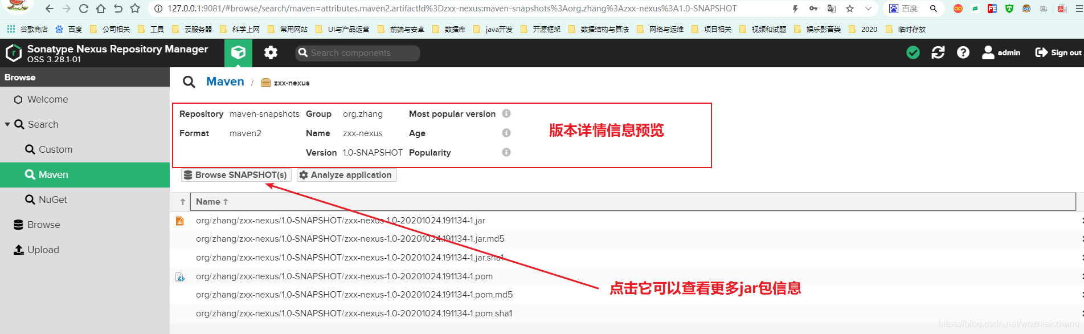Click the browser search magnifier icon
Viewport: 1084px width, 334px height.
(x=933, y=9)
